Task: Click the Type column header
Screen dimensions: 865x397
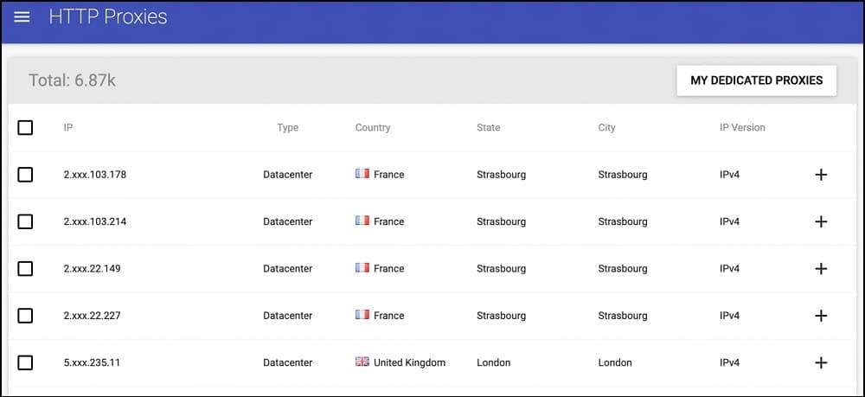Action: point(287,127)
